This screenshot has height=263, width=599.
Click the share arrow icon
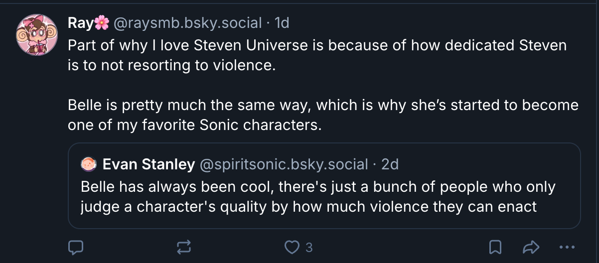point(531,247)
